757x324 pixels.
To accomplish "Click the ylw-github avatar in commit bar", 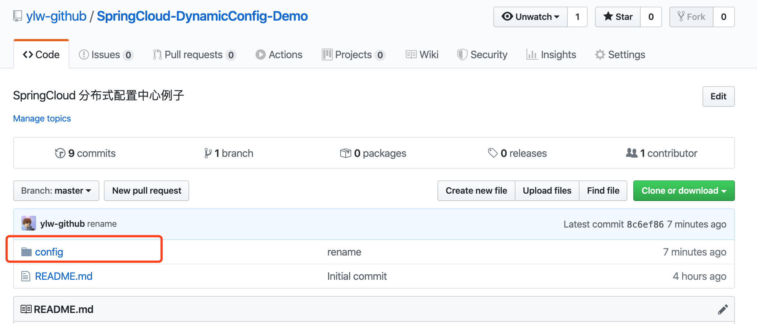I will 29,223.
